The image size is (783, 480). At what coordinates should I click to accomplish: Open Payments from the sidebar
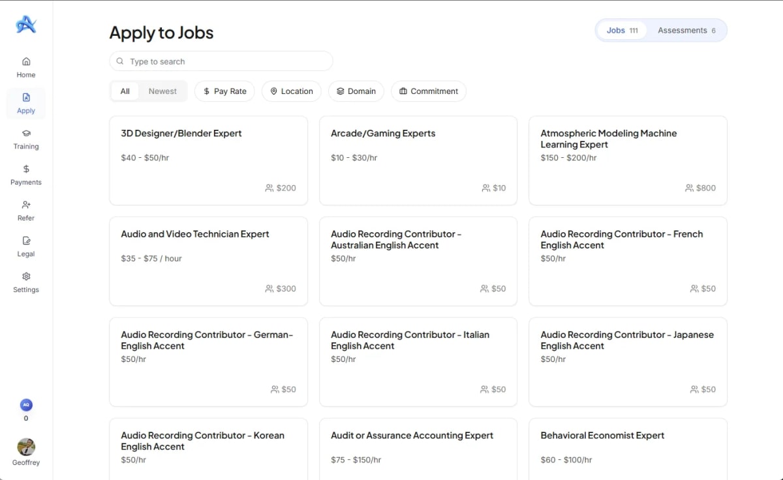(x=26, y=175)
